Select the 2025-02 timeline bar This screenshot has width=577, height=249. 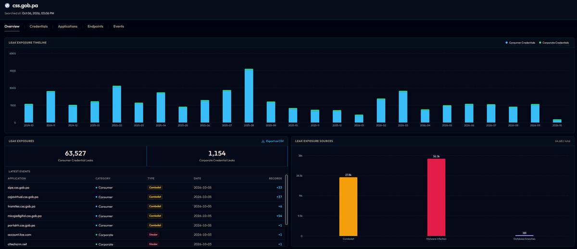(x=116, y=104)
